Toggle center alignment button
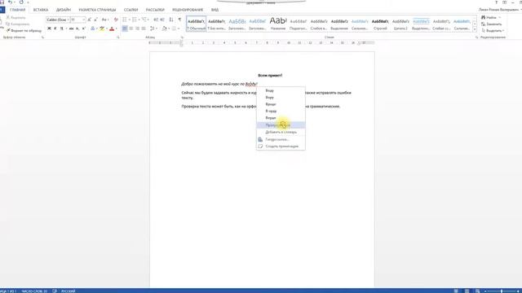The height and width of the screenshot is (293, 522). tap(130, 29)
